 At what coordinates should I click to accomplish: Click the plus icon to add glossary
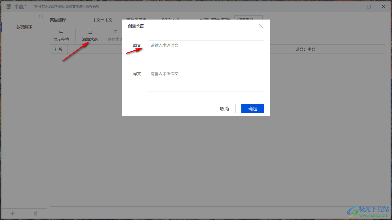coord(12,213)
